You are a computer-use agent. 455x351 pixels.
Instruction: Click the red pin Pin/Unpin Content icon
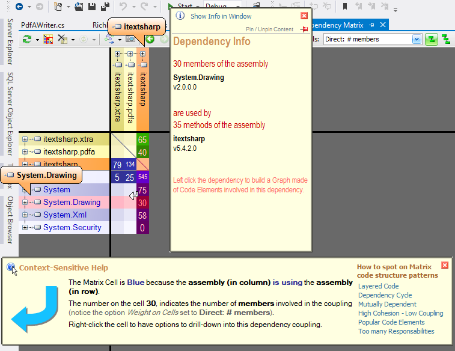click(304, 29)
